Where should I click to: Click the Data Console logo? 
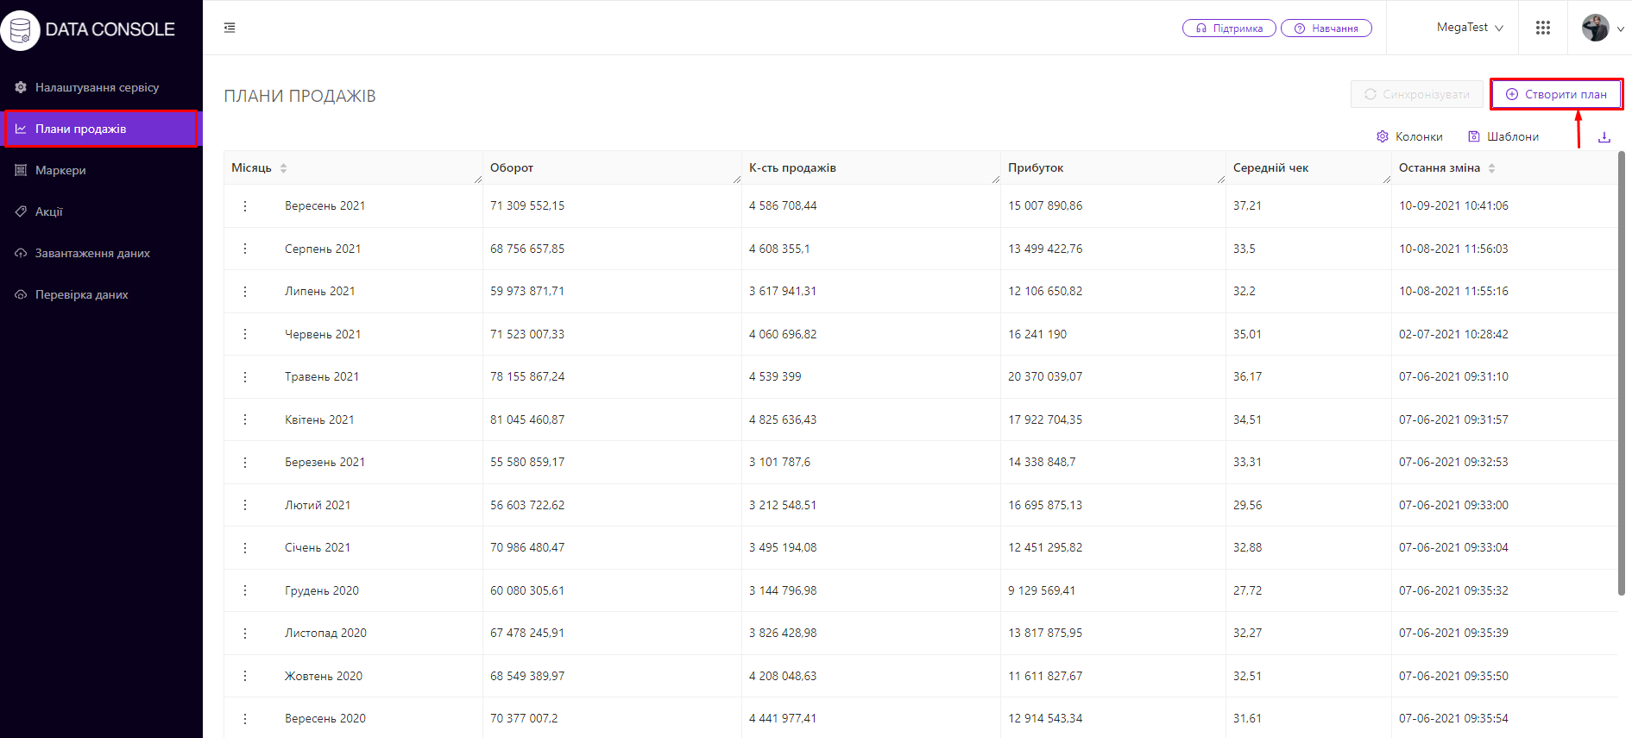89,29
